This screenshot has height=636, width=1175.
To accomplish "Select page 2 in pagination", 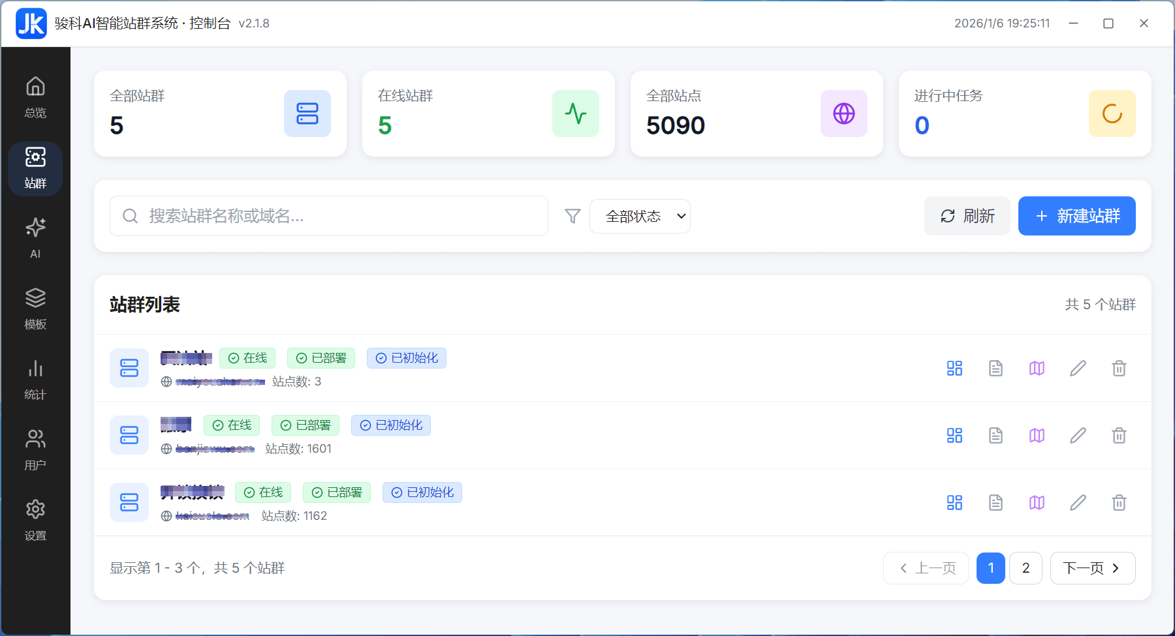I will 1026,568.
